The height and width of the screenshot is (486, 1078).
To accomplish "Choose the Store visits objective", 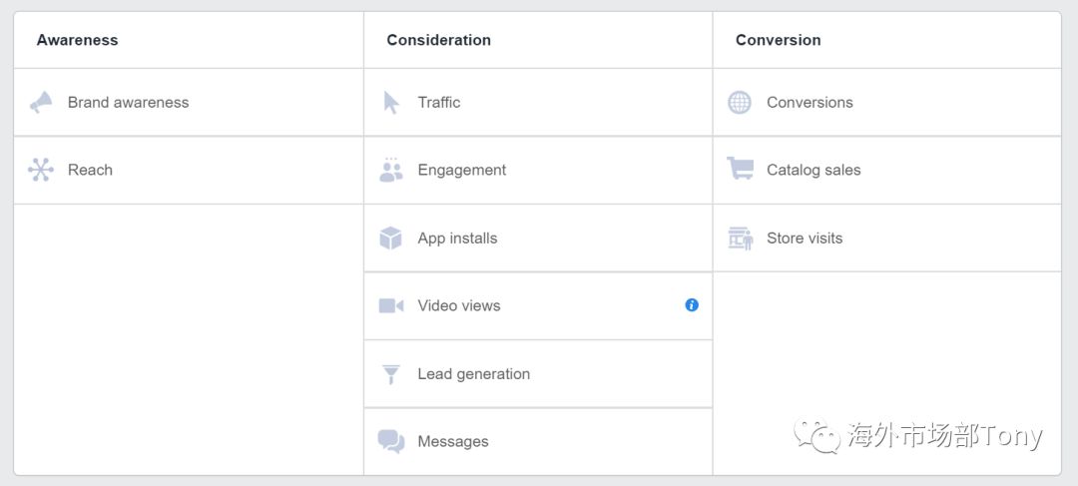I will coord(805,239).
